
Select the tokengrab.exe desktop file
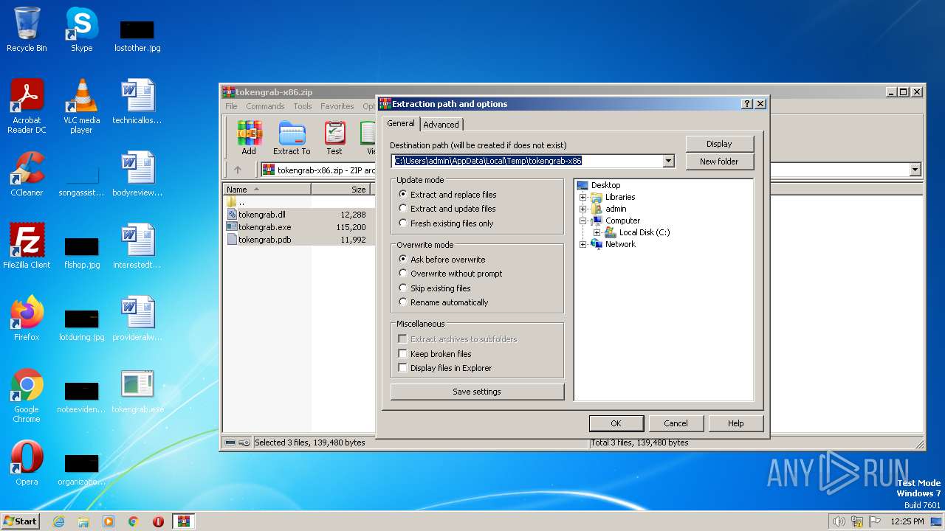point(137,391)
